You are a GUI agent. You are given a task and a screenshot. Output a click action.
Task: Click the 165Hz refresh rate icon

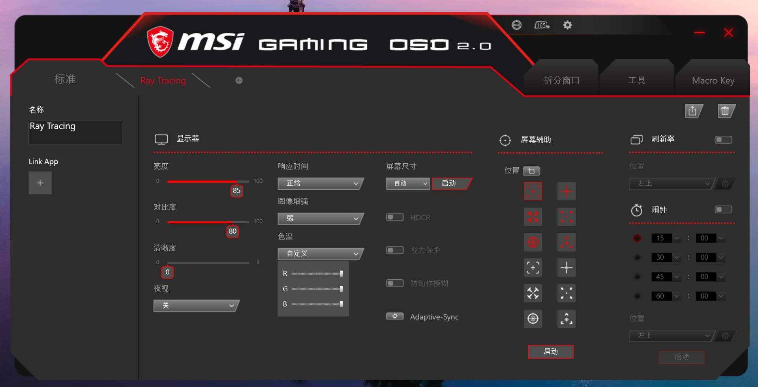pos(542,25)
